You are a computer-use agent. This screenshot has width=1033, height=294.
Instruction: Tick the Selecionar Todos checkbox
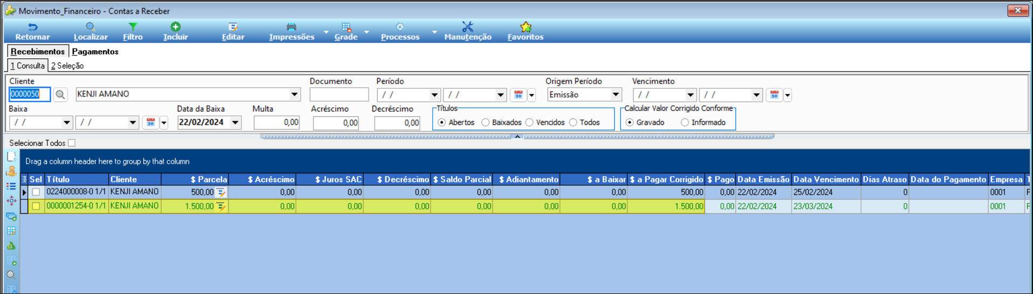pyautogui.click(x=72, y=143)
